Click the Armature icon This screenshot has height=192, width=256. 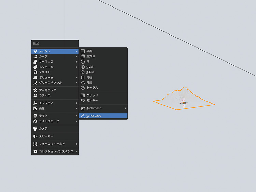click(35, 90)
